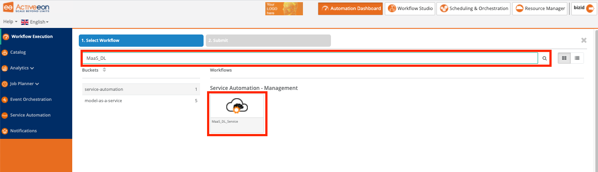Click the Workflow Studio icon
Viewport: 598px width, 172px height.
click(x=392, y=8)
